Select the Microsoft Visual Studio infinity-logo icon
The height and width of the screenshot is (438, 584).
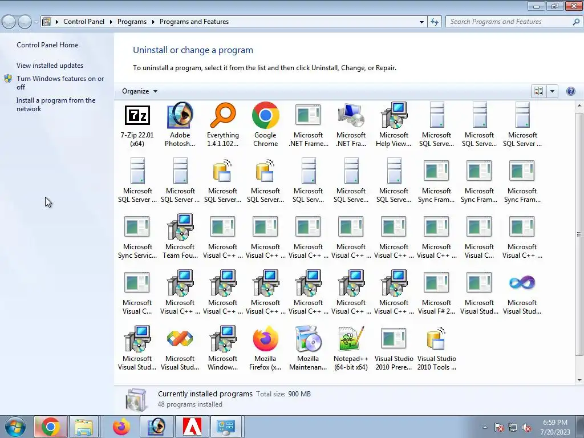click(x=522, y=293)
